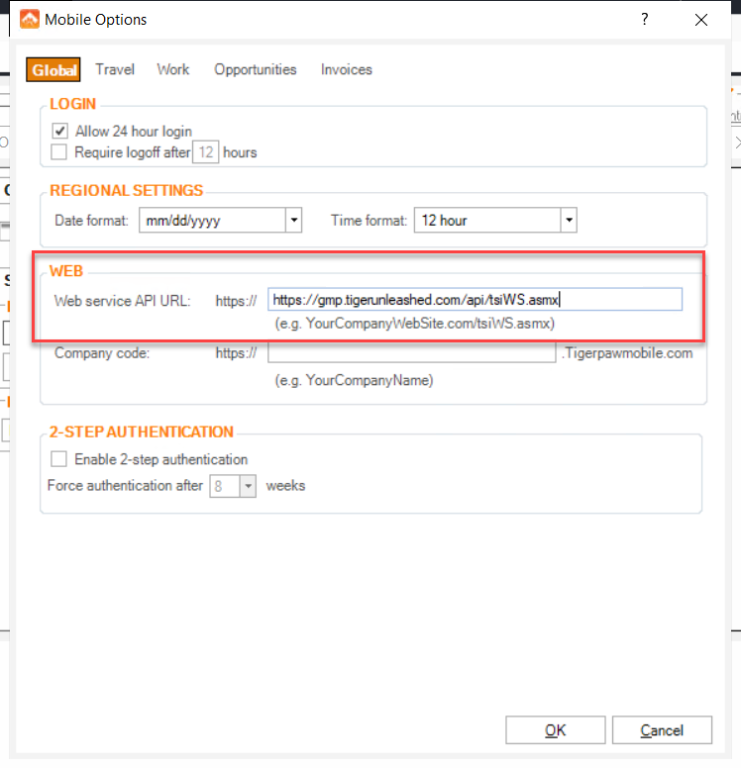
Task: Confirm settings with the OK button
Action: pos(555,730)
